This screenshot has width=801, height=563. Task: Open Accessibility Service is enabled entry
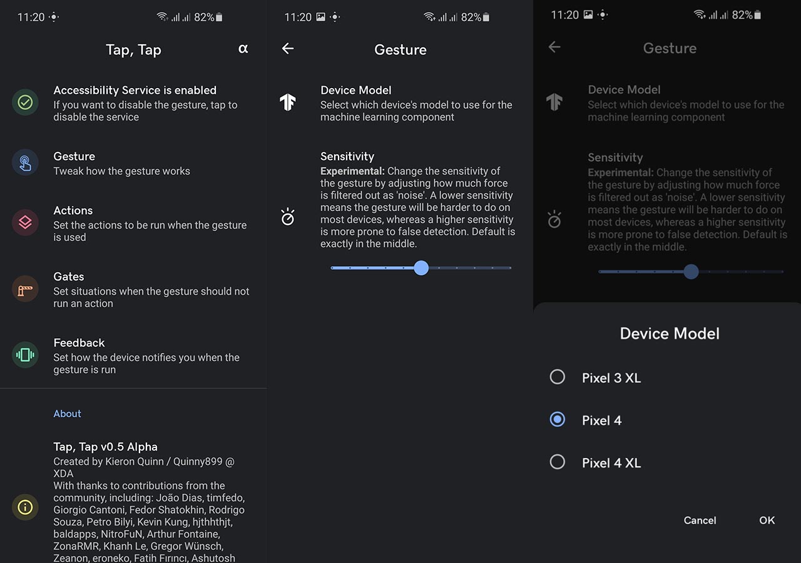pos(133,103)
